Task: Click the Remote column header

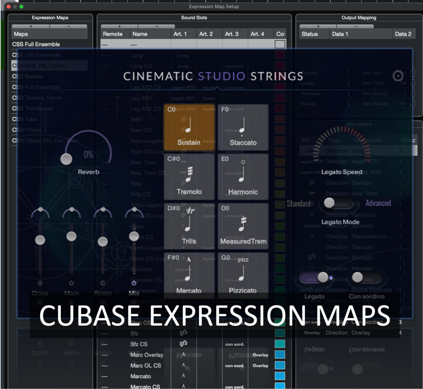Action: (x=115, y=34)
